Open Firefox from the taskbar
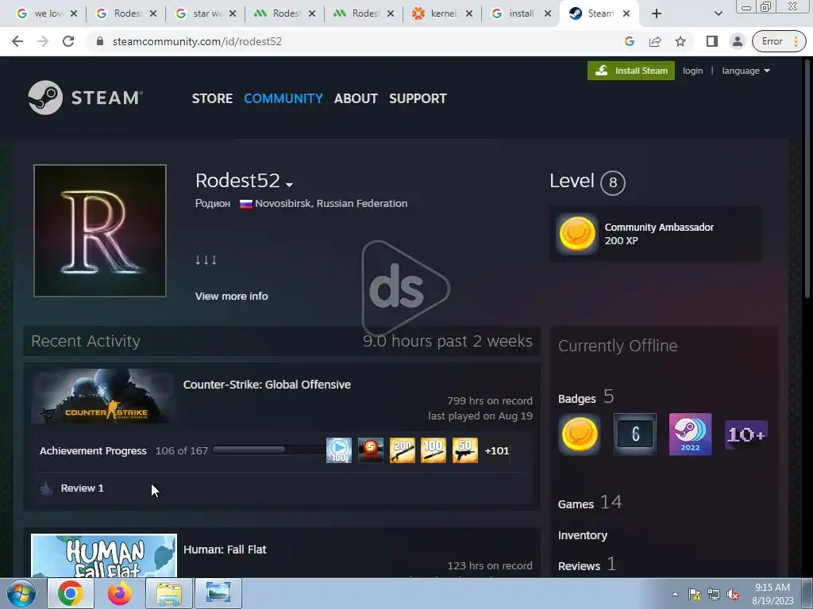 [x=119, y=593]
